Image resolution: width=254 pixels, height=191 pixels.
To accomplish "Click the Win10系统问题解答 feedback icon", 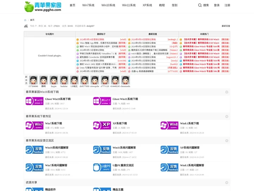I will point(35,150).
